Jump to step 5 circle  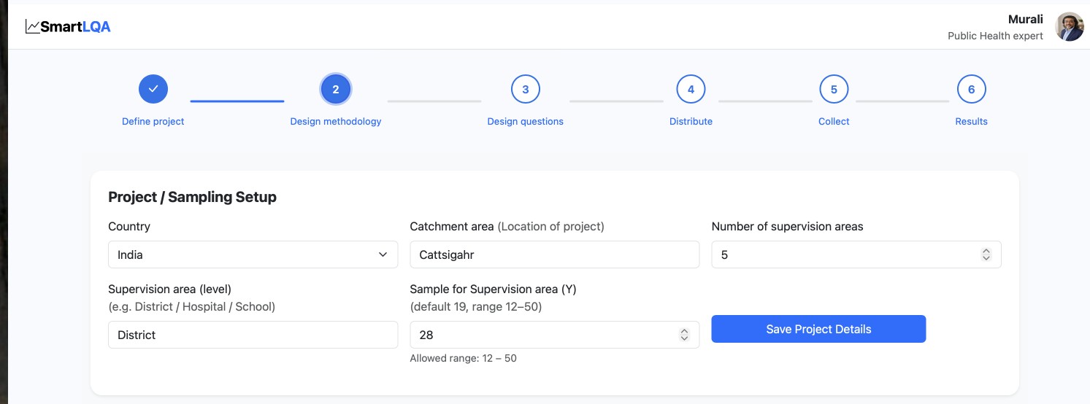pos(834,90)
